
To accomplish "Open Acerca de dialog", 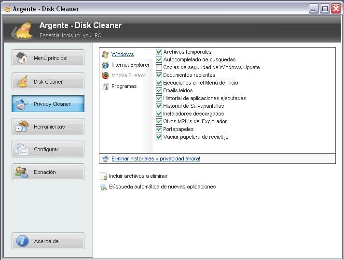I will 48,241.
